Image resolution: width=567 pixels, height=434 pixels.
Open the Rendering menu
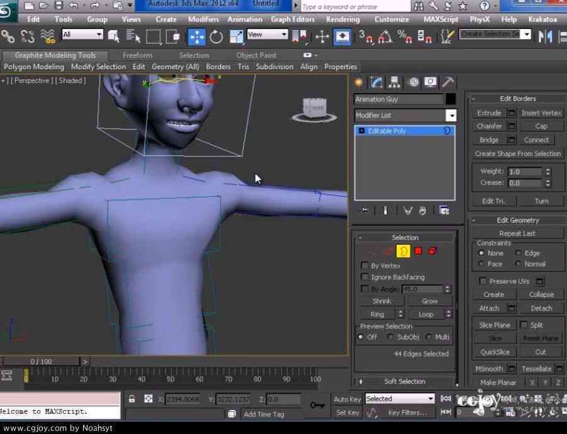342,19
